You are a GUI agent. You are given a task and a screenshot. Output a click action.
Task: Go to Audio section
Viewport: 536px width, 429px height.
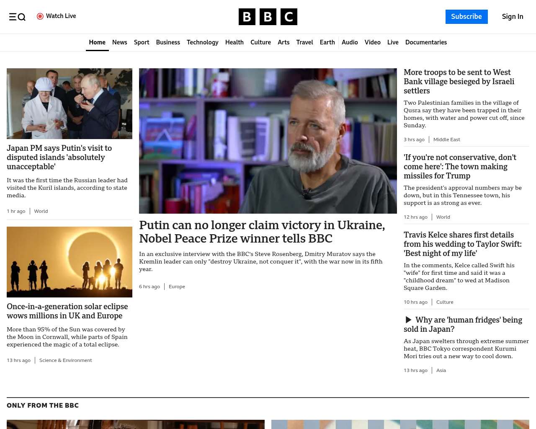pyautogui.click(x=350, y=42)
